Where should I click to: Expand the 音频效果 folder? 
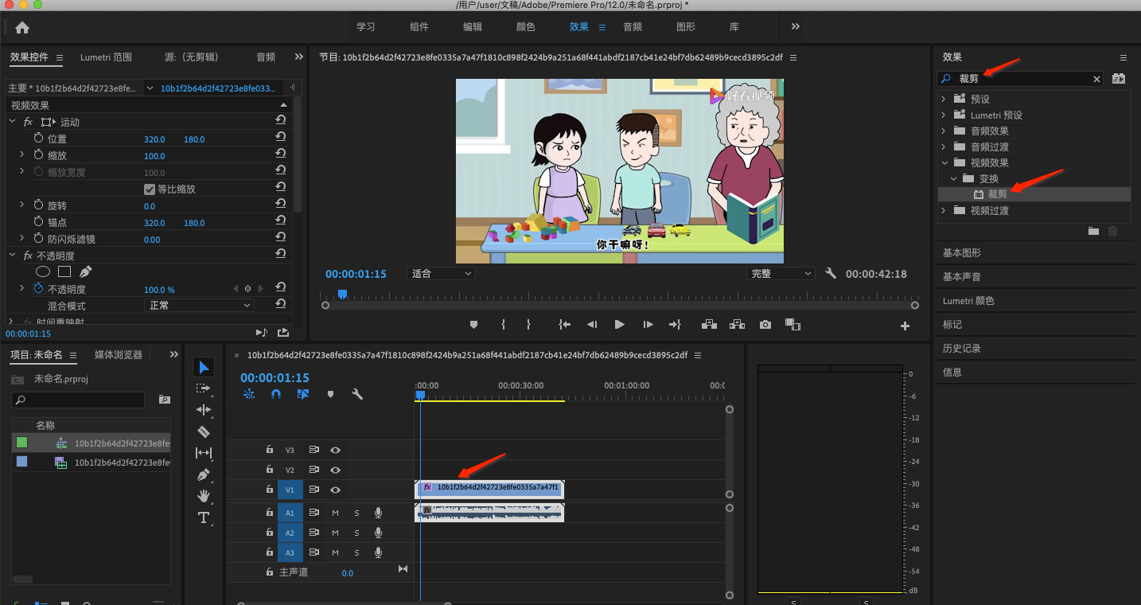pos(944,131)
